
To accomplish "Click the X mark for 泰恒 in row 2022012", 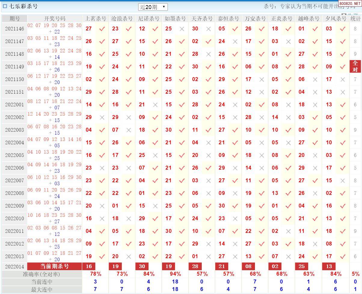I will coord(235,244).
